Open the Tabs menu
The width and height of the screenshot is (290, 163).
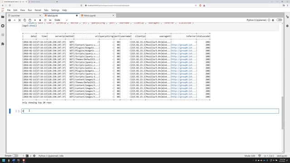click(x=46, y=10)
